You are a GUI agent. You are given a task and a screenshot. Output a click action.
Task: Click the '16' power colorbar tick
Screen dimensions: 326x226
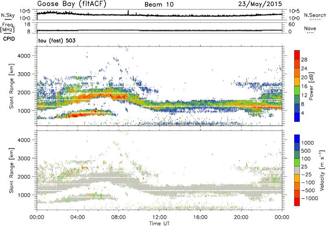point(304,86)
